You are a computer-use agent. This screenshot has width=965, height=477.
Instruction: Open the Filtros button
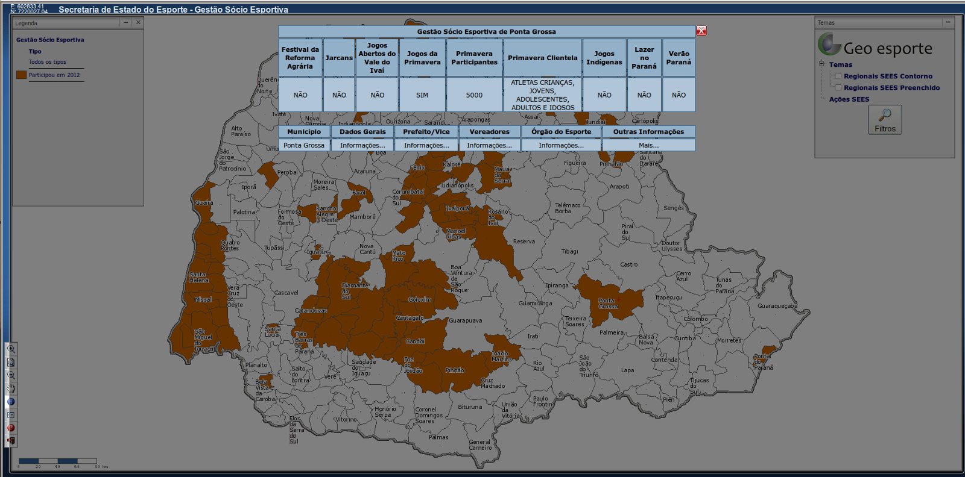tap(885, 119)
